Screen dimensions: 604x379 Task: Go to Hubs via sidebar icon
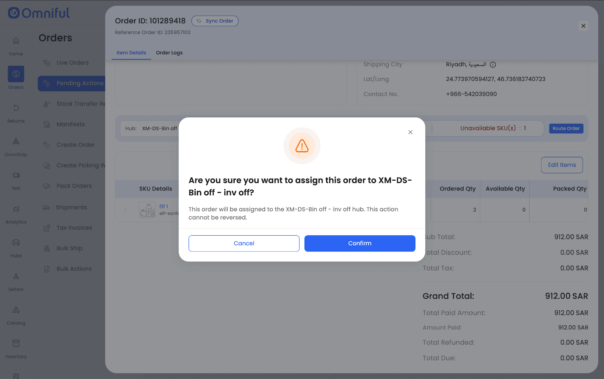click(x=16, y=243)
